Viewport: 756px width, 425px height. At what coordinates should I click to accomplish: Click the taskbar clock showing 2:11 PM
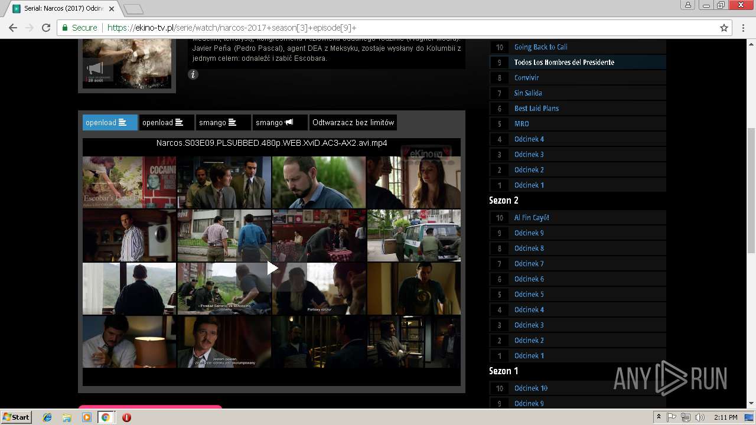(725, 417)
